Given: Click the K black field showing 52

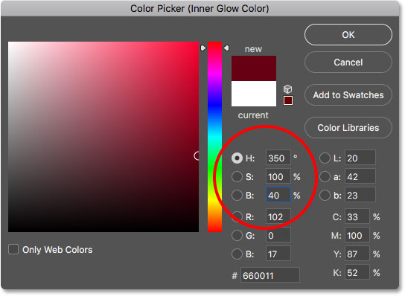Looking at the screenshot, I should (357, 272).
